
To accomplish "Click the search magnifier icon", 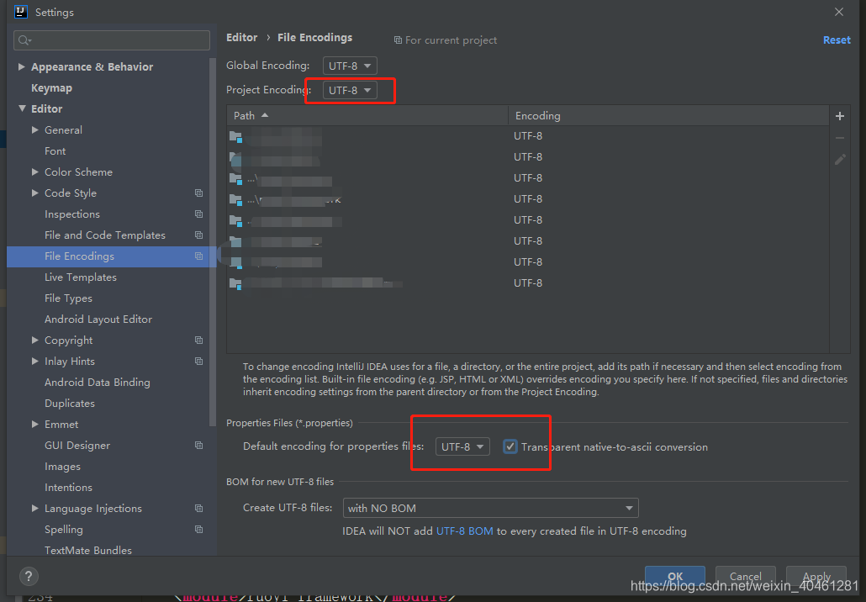I will (25, 40).
